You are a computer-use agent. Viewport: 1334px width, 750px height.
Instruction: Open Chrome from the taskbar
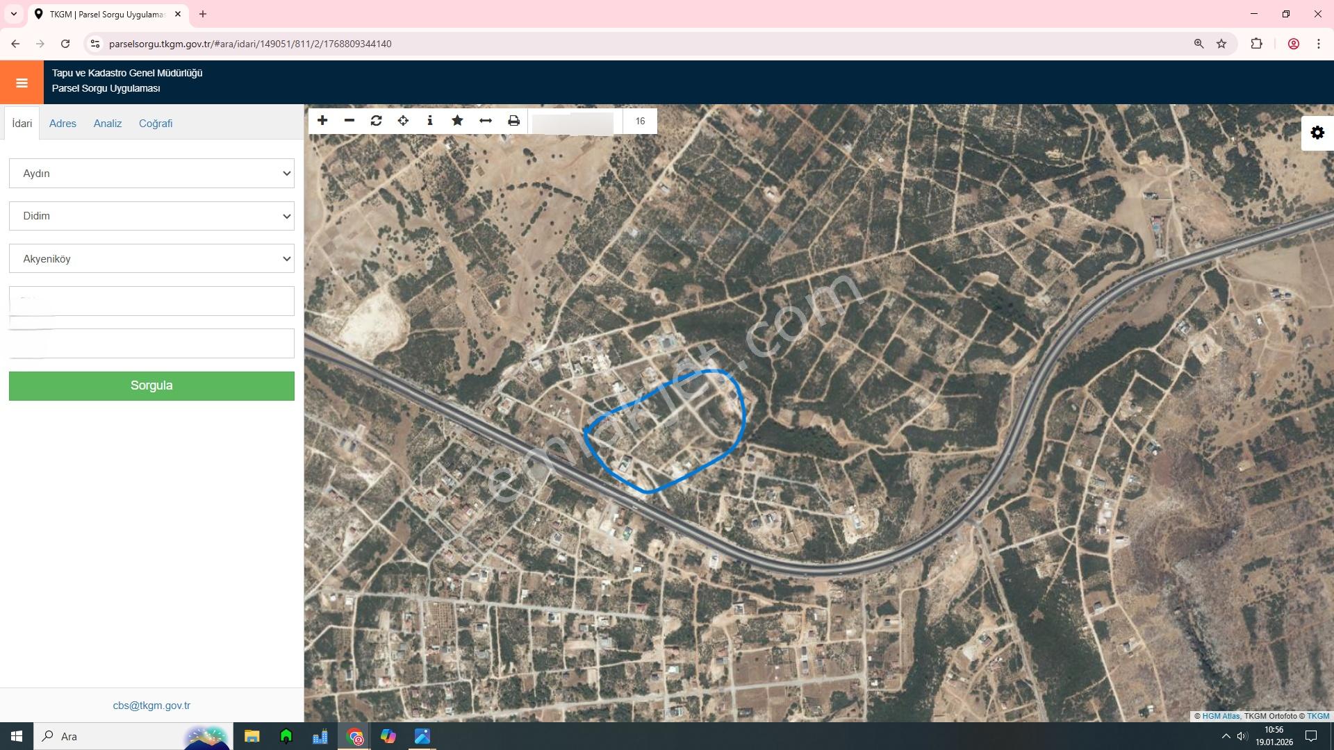tap(355, 736)
